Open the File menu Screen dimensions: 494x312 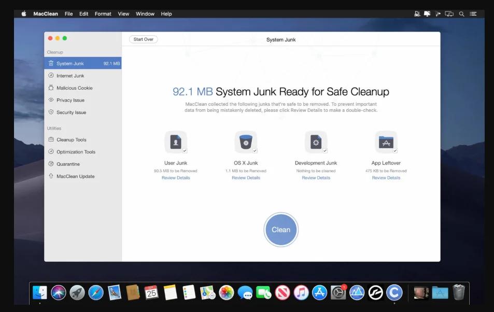[x=68, y=14]
